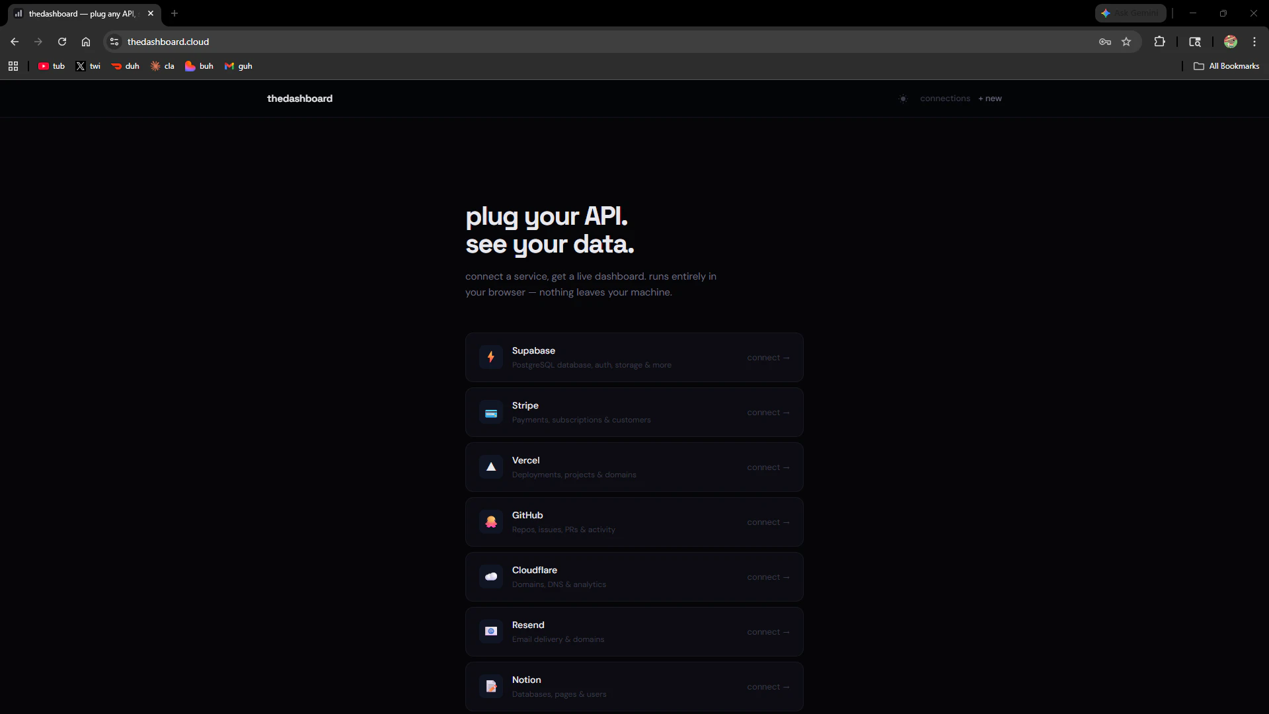
Task: Open the Chrome three-dot menu
Action: pyautogui.click(x=1254, y=42)
